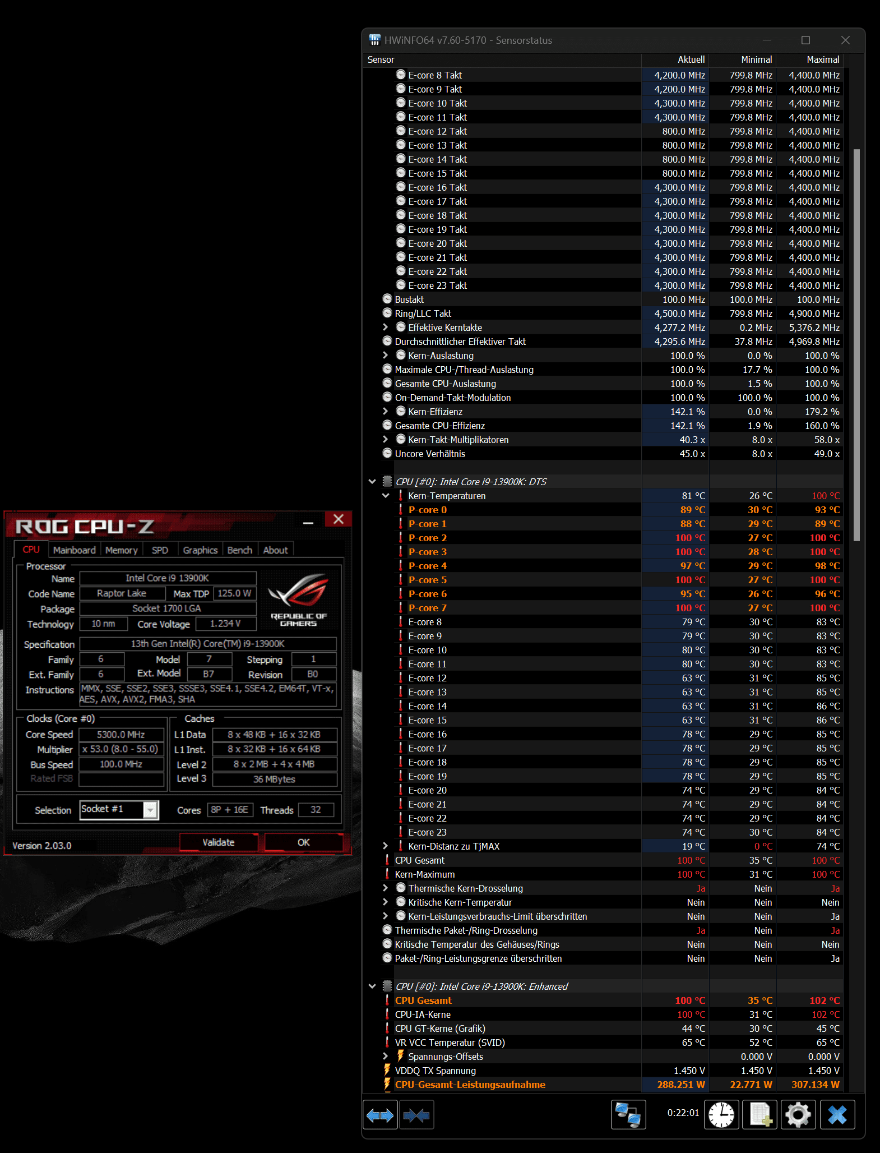Open the network remote monitoring icon

click(628, 1115)
